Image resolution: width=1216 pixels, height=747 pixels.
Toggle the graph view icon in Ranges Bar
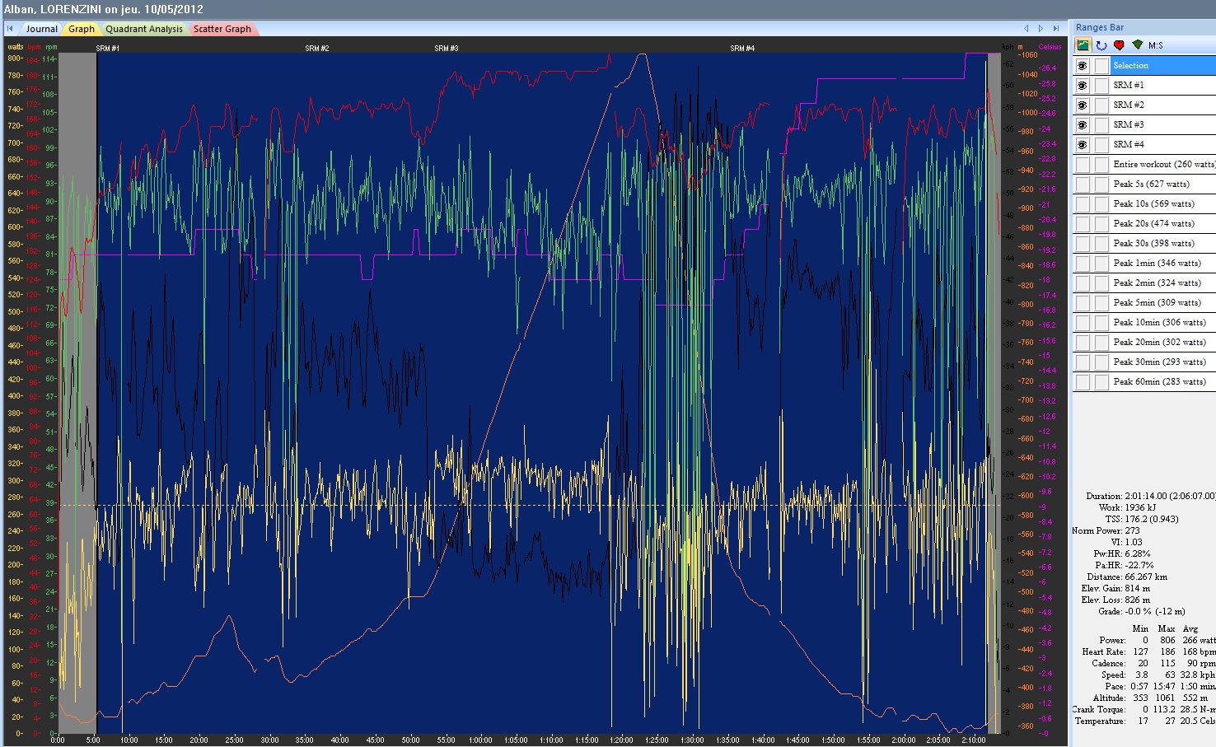(x=1083, y=45)
